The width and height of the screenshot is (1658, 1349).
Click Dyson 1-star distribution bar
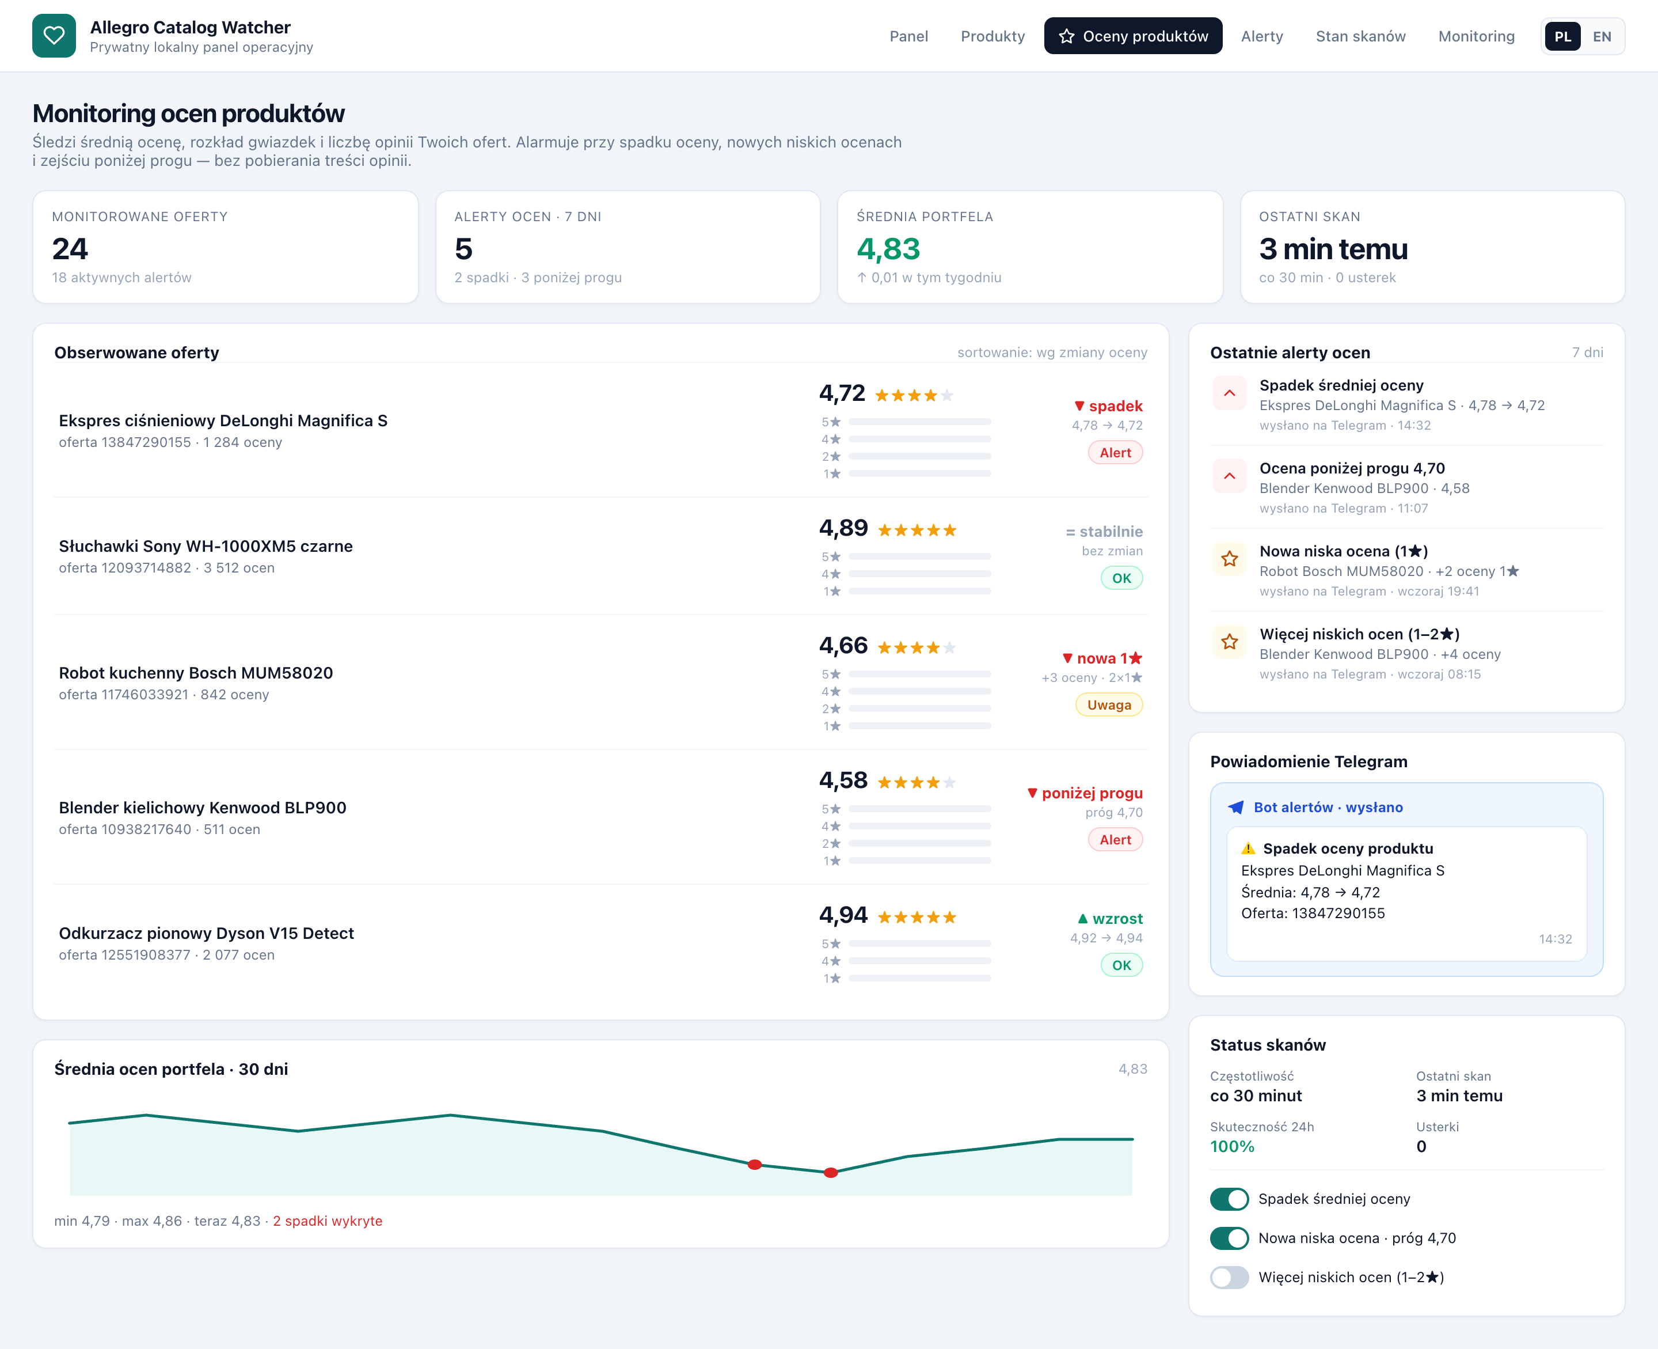coord(919,978)
